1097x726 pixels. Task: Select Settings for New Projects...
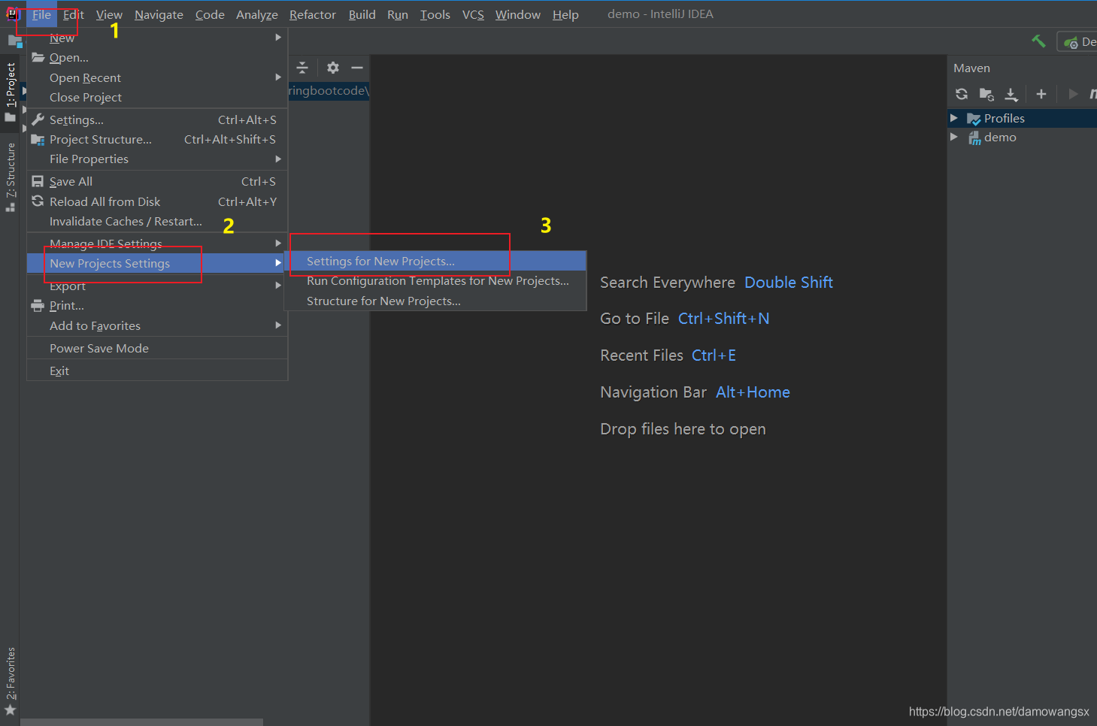click(435, 261)
